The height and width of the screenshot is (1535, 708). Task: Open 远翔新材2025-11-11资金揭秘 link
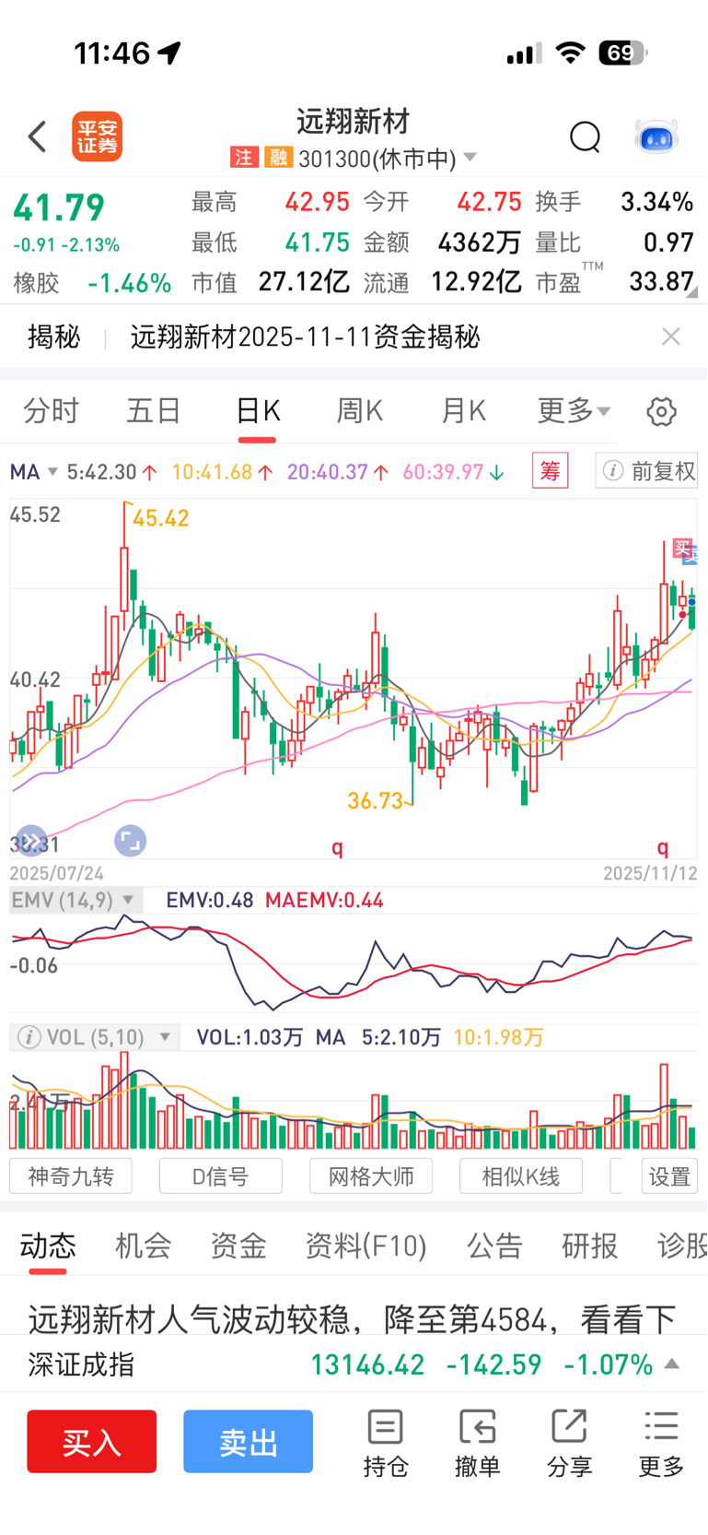(x=305, y=337)
